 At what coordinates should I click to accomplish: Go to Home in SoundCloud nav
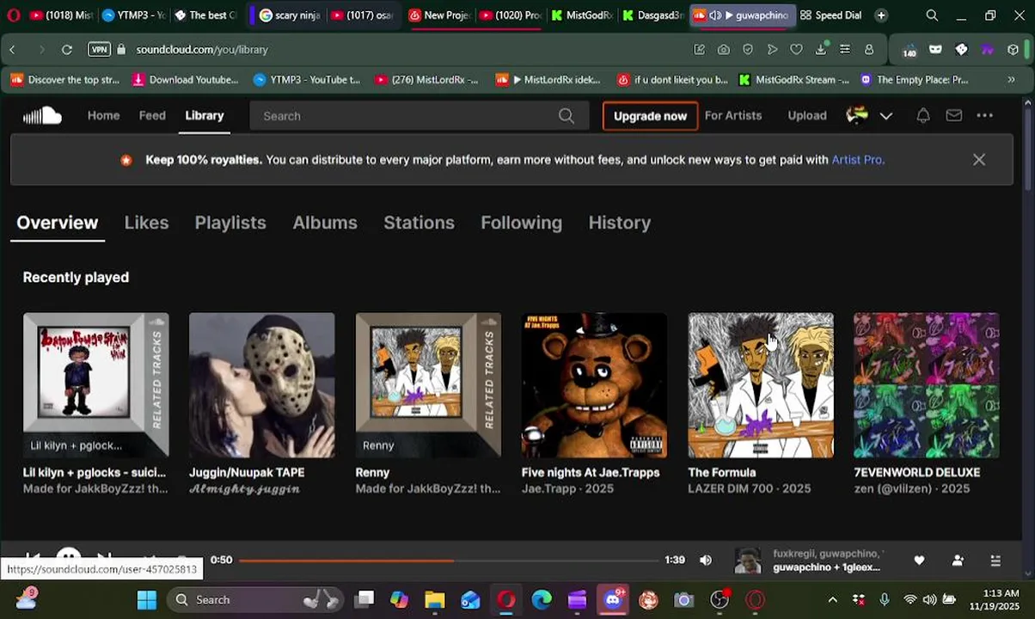(103, 115)
